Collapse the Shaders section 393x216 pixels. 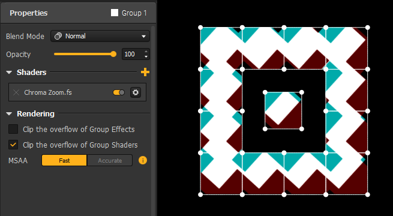click(x=9, y=73)
